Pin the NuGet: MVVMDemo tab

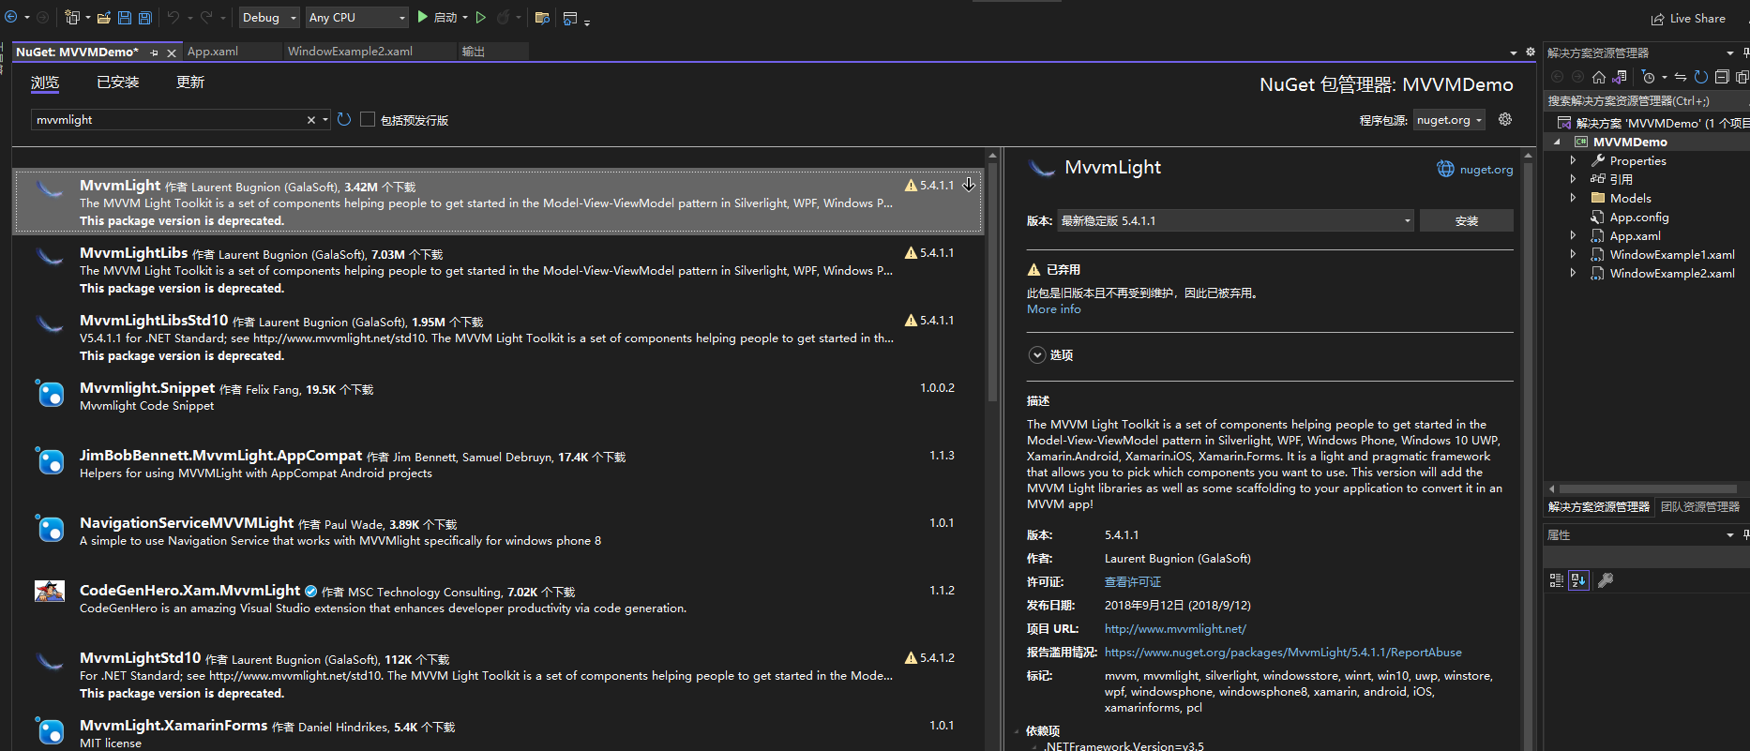tap(155, 53)
